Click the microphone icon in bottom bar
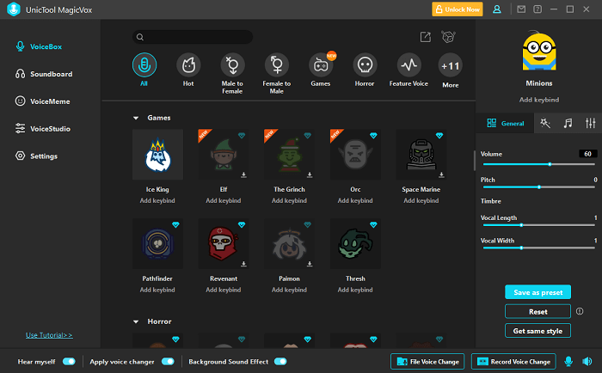The image size is (602, 373). tap(568, 361)
